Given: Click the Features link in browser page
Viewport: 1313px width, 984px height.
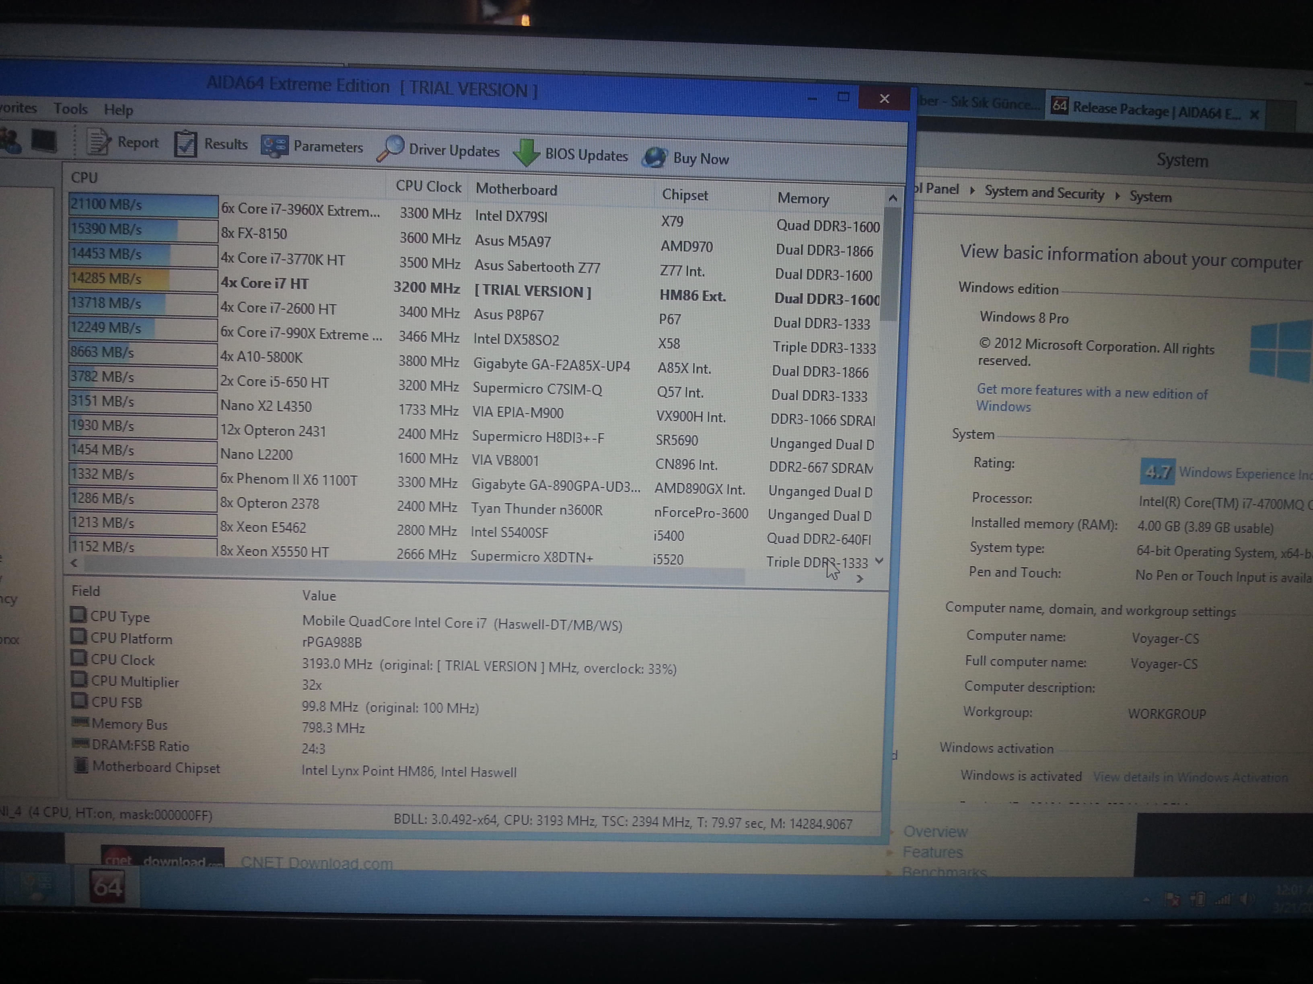Looking at the screenshot, I should point(932,852).
